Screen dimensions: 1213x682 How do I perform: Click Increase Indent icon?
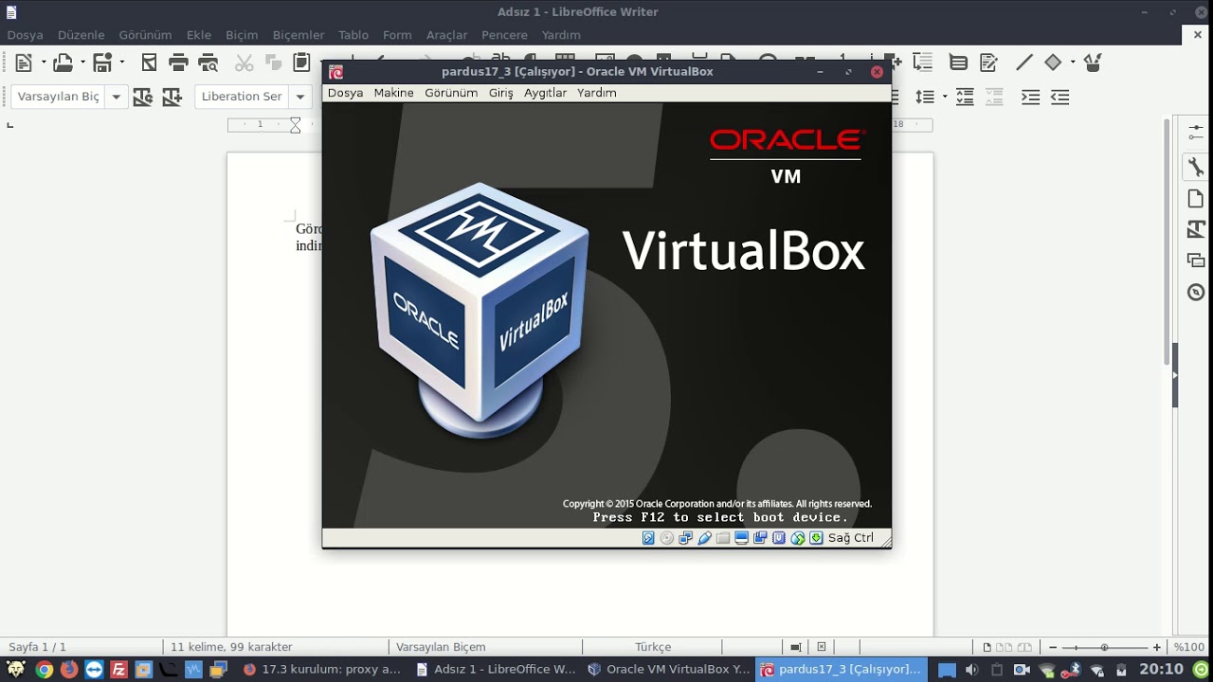pyautogui.click(x=1030, y=97)
